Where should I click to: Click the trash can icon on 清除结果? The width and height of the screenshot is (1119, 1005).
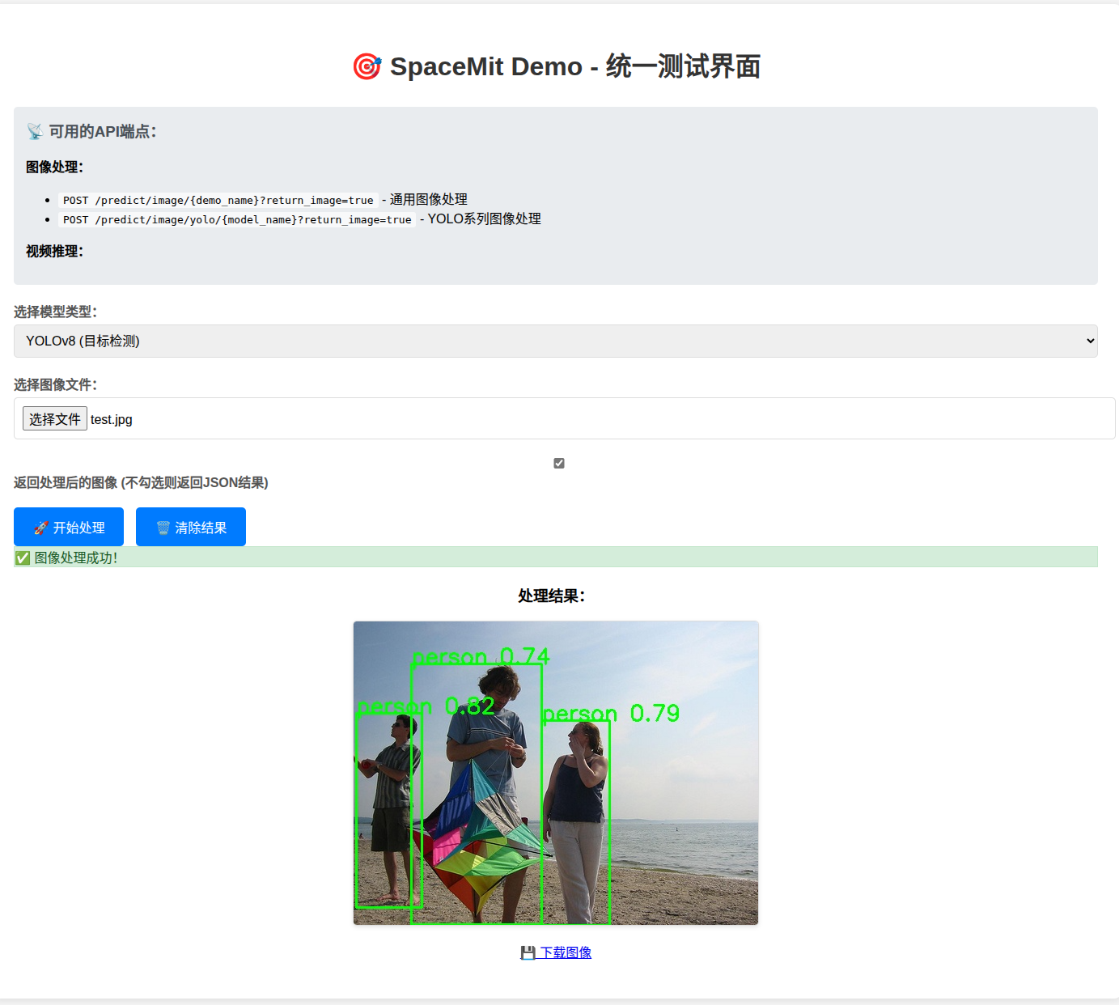(163, 528)
